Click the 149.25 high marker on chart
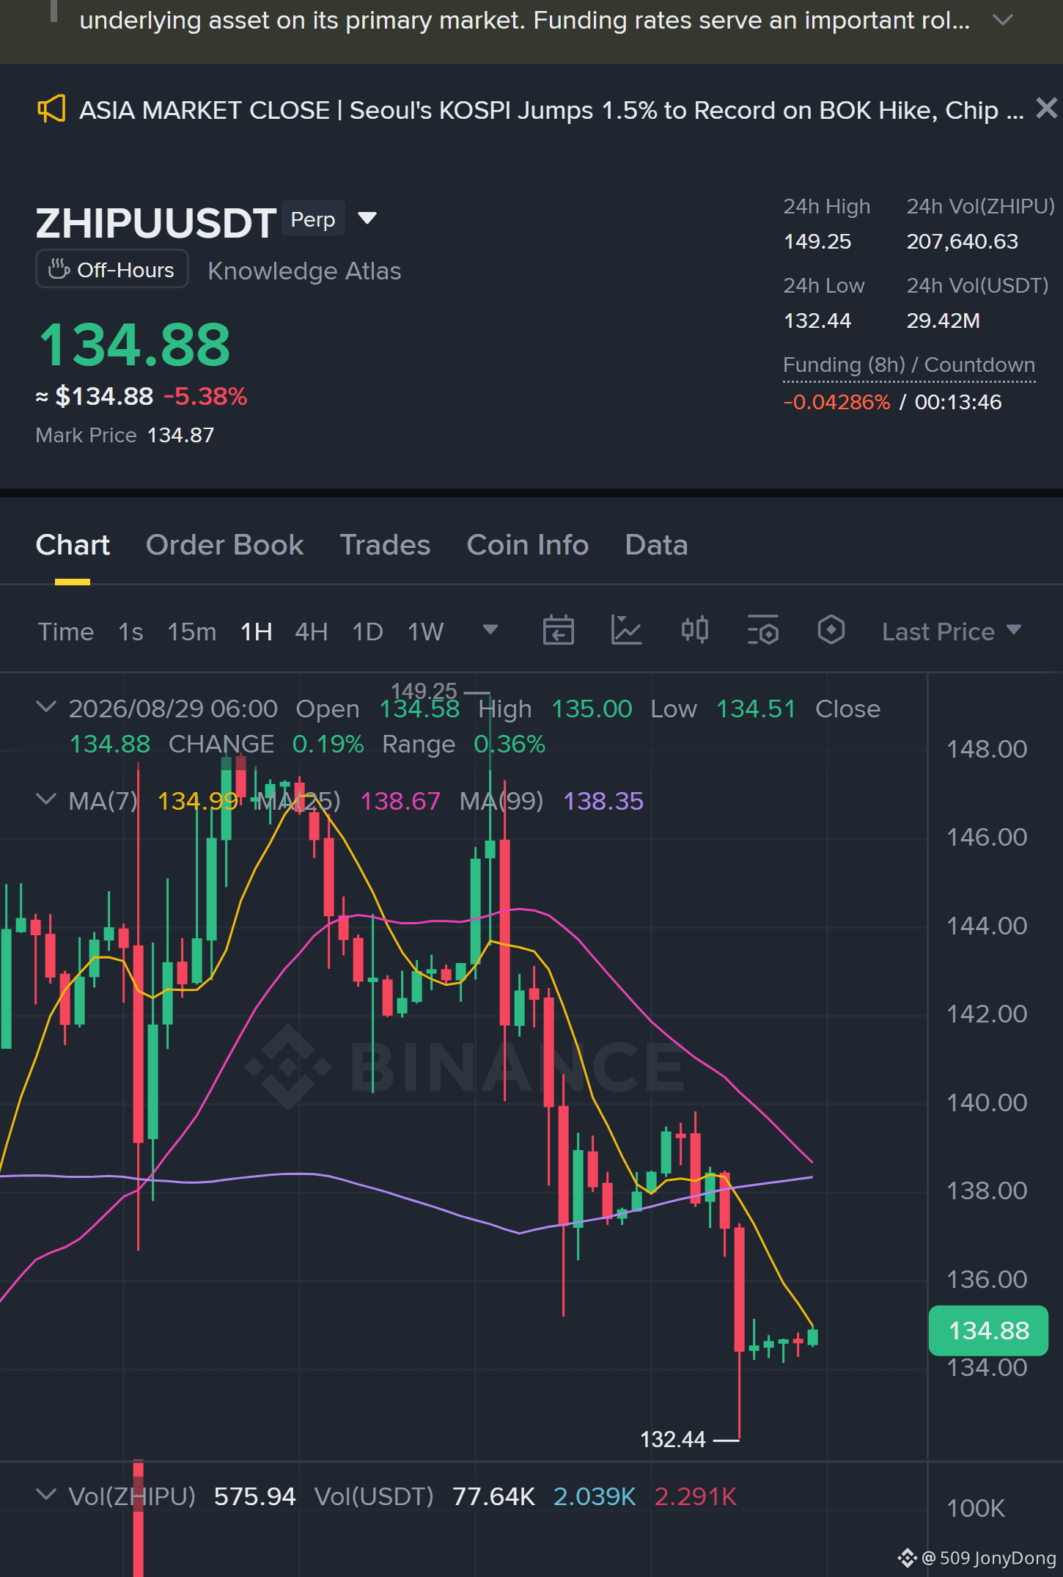The height and width of the screenshot is (1577, 1063). point(424,691)
